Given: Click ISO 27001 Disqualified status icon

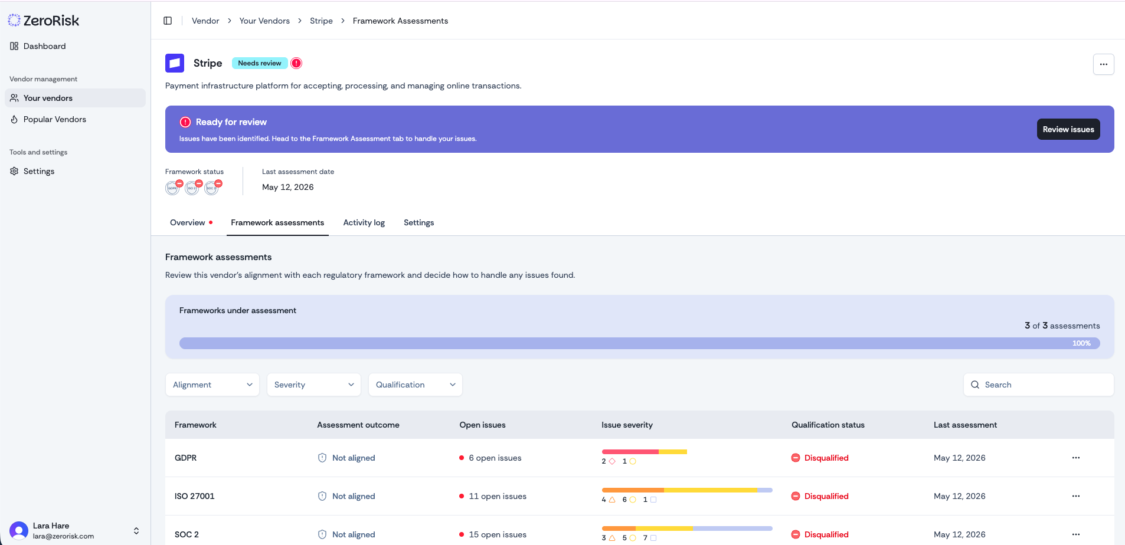Looking at the screenshot, I should [796, 496].
